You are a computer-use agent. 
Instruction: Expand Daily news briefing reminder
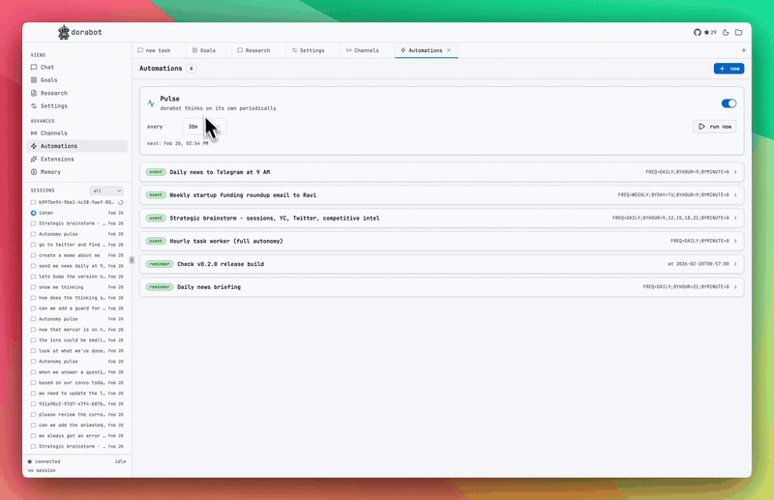[442, 287]
